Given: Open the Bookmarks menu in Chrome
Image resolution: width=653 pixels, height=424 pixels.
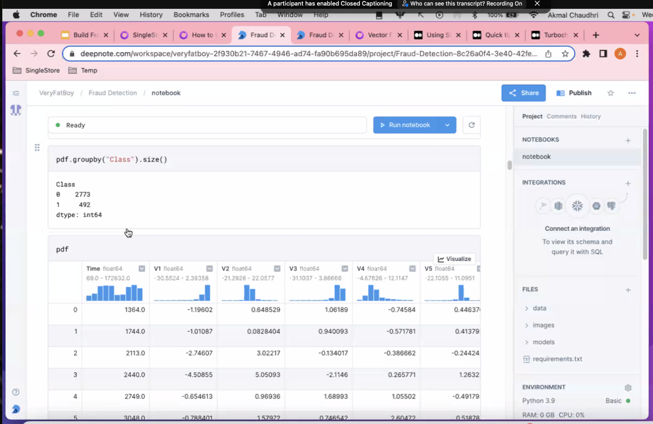Looking at the screenshot, I should 191,15.
